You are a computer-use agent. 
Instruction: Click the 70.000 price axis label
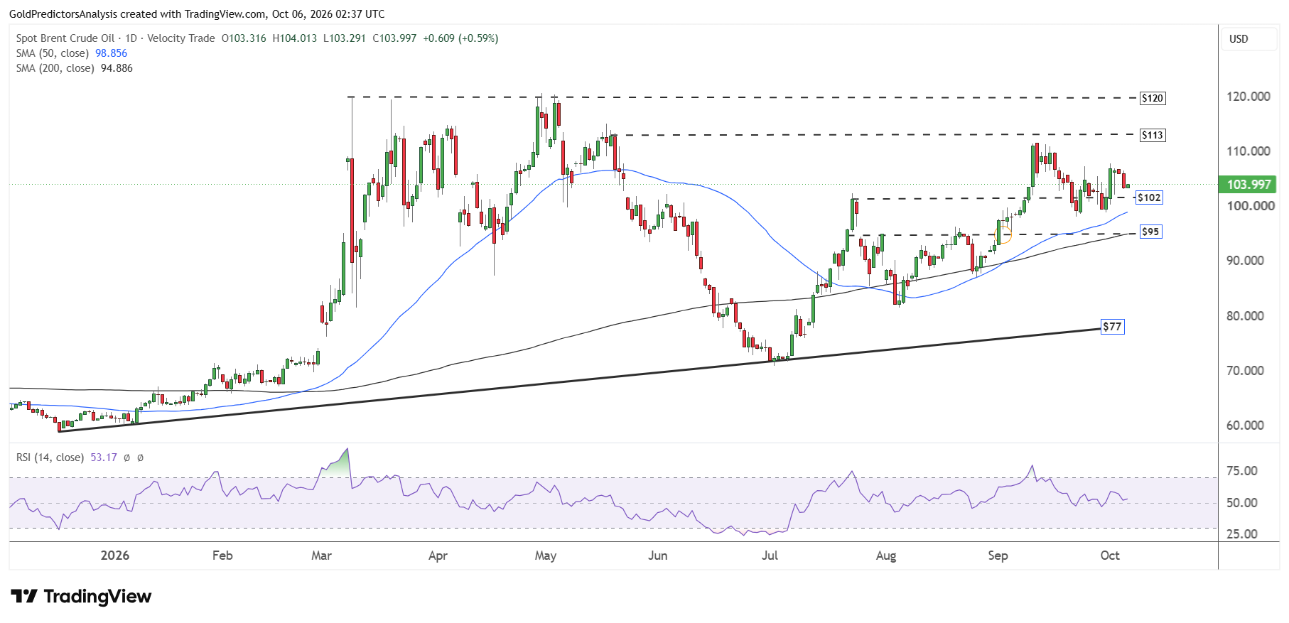click(x=1245, y=371)
